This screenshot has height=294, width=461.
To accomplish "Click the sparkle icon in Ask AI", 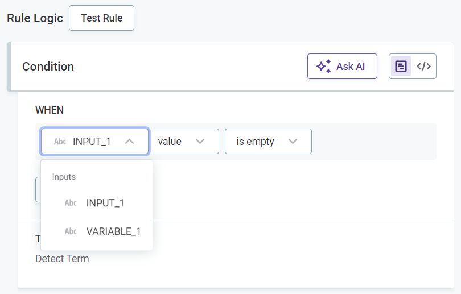I will 324,67.
